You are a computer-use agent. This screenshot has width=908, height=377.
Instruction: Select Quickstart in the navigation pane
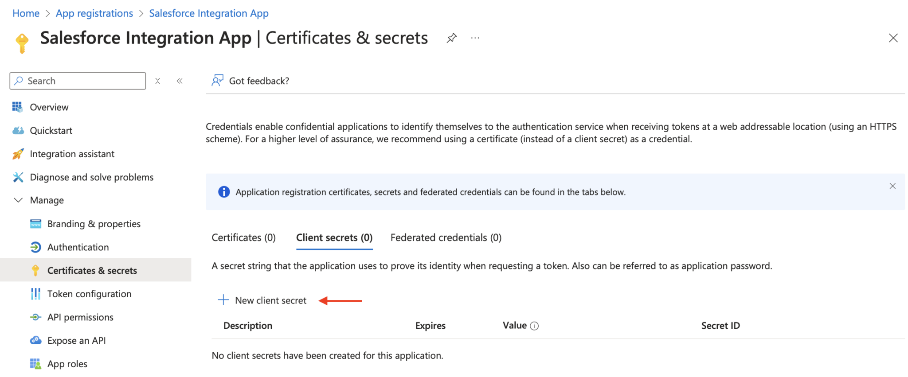pyautogui.click(x=51, y=130)
